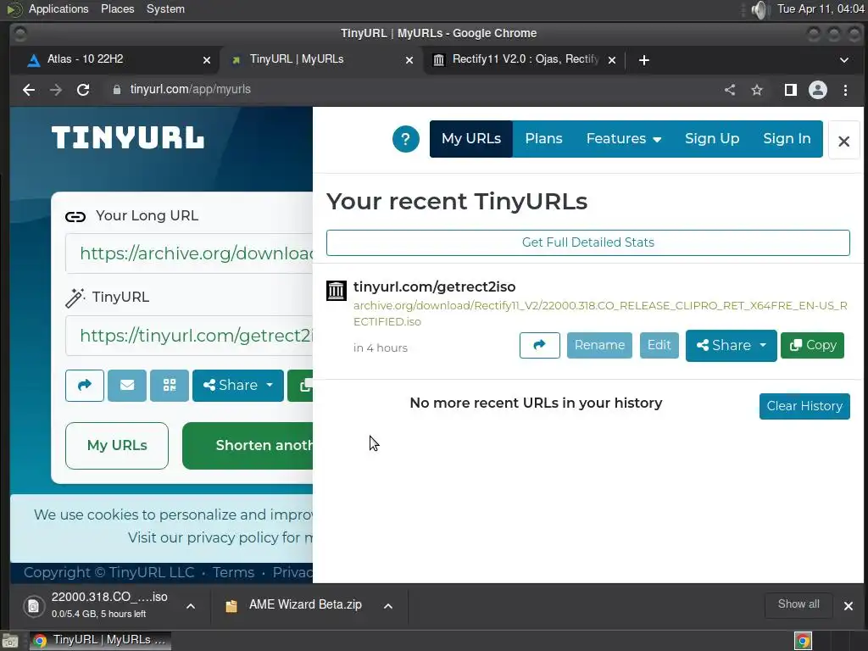Click the visit arrow button for getrect2iso
The image size is (868, 651).
point(540,346)
